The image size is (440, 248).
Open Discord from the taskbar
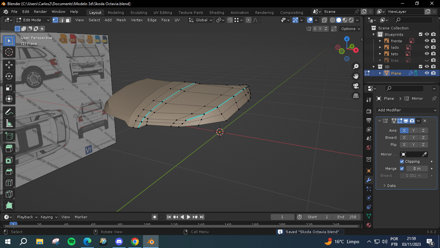pos(119,242)
